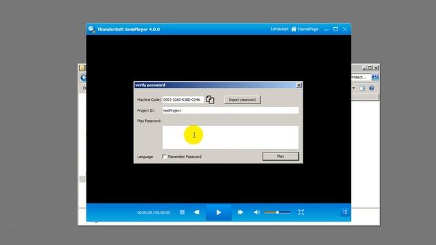This screenshot has height=245, width=436.
Task: Click the GemPlayer app logo icon
Action: (x=91, y=29)
